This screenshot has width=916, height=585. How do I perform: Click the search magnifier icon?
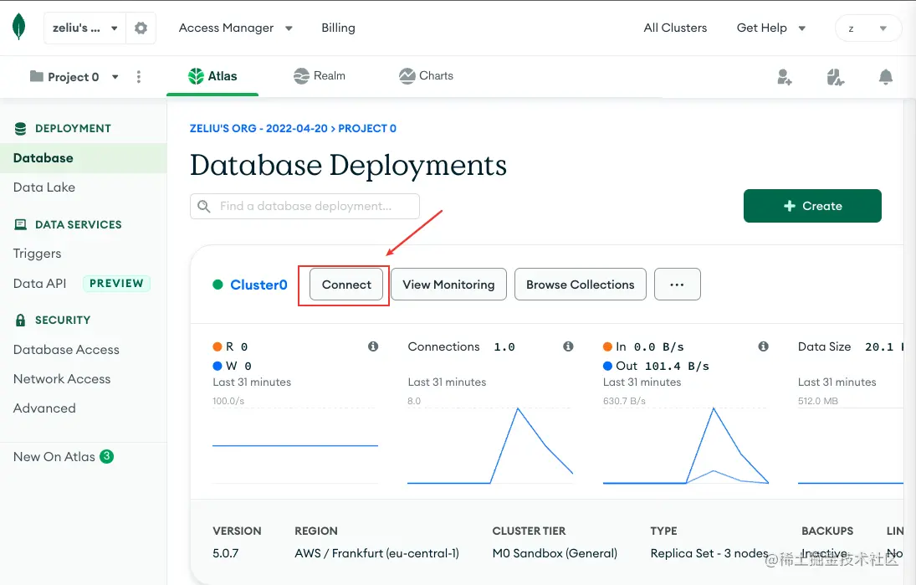click(x=204, y=207)
